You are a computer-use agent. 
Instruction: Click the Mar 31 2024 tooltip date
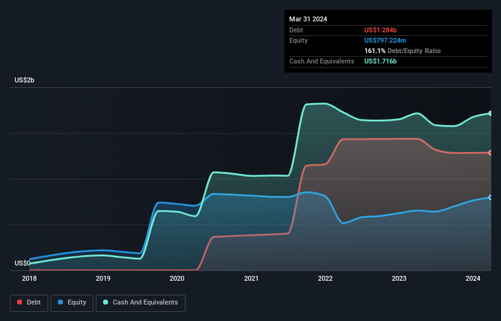pyautogui.click(x=308, y=19)
